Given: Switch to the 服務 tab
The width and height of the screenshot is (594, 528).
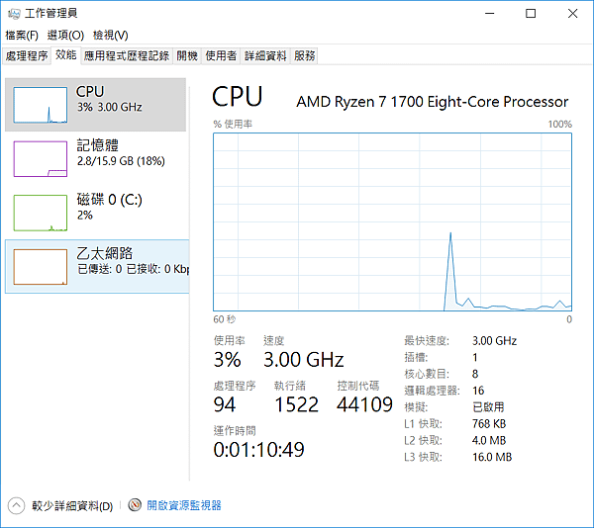Looking at the screenshot, I should click(x=304, y=56).
